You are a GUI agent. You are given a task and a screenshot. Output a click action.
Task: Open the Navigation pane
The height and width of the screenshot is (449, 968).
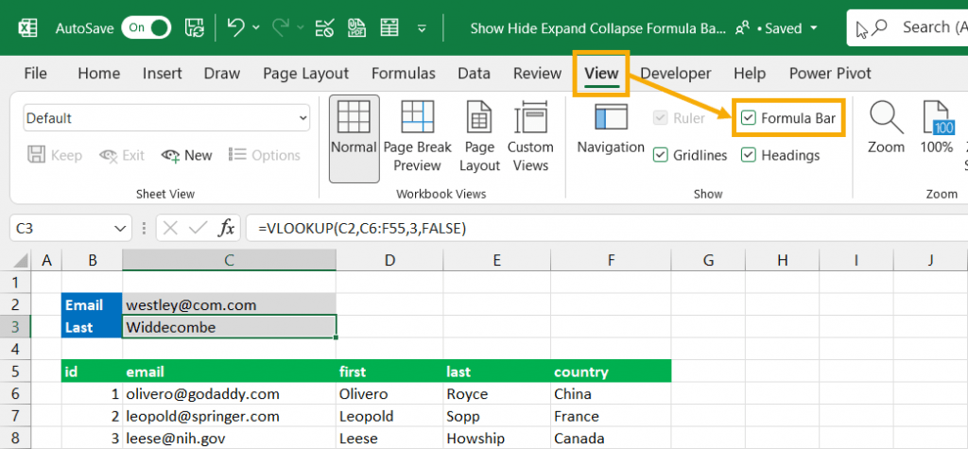[x=611, y=130]
